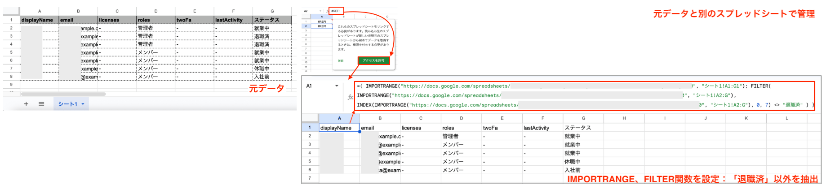Select lastActivity header cell in source sheet
The image size is (826, 189).
(233, 20)
